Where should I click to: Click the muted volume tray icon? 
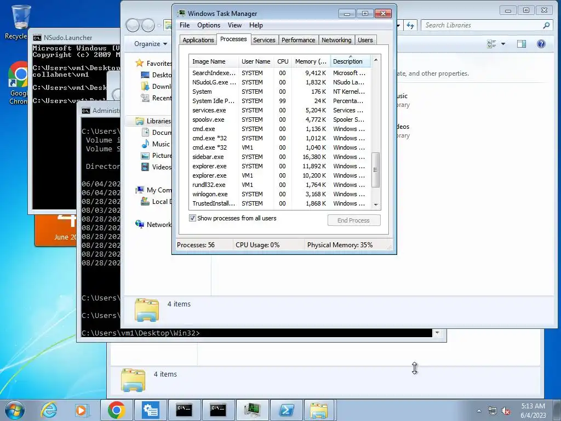[506, 411]
